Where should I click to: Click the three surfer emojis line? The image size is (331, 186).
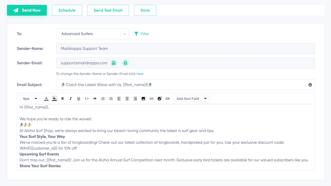point(25,125)
